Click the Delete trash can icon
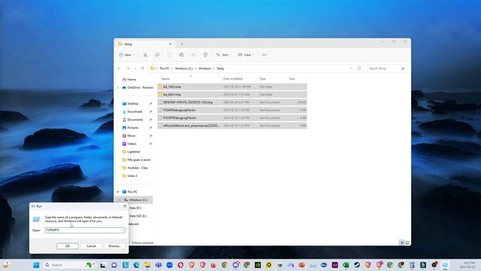 205,55
